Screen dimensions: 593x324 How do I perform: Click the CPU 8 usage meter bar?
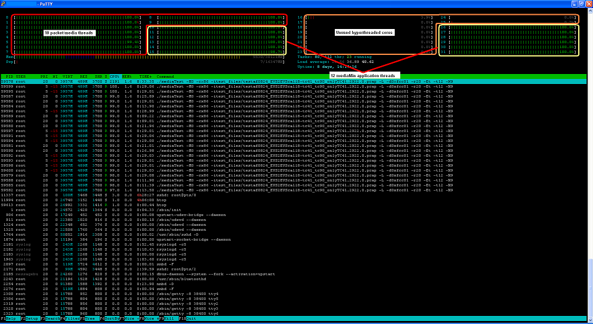[221, 17]
